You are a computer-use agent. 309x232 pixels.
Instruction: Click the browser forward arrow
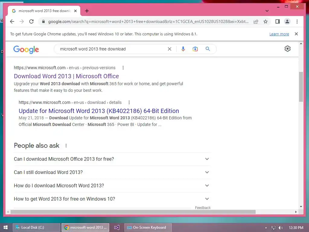22,21
